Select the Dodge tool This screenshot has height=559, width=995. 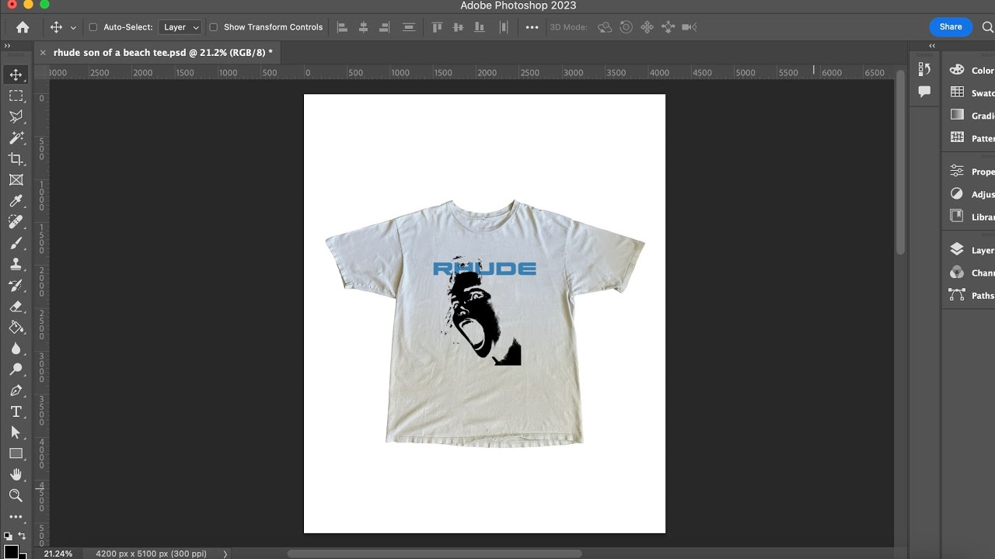pos(16,369)
